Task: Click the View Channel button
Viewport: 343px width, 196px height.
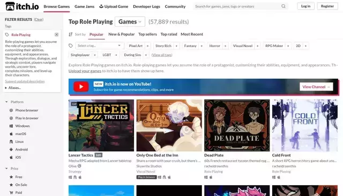Action: click(316, 87)
